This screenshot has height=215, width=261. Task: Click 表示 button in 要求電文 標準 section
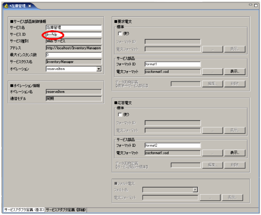point(235,49)
